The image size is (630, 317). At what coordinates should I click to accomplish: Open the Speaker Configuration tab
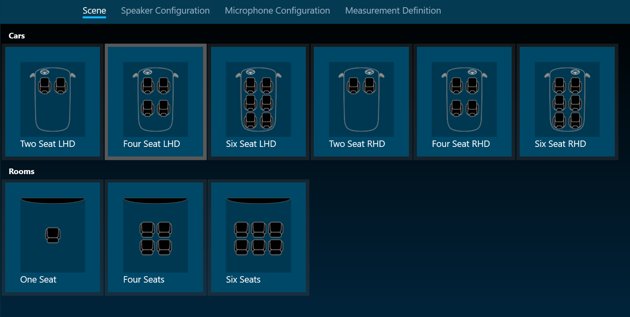tap(165, 11)
